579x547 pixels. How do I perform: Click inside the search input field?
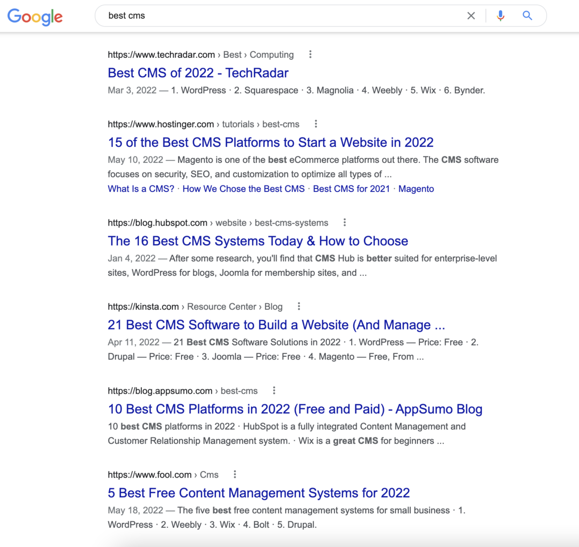tap(241, 15)
